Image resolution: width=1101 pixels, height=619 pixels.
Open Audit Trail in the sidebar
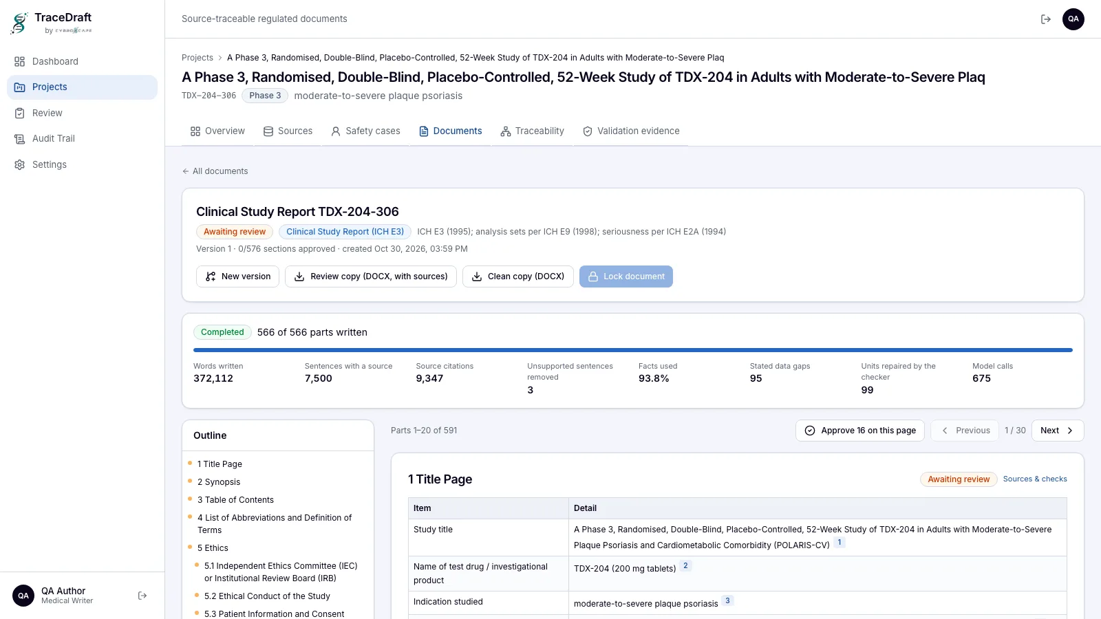(82, 138)
